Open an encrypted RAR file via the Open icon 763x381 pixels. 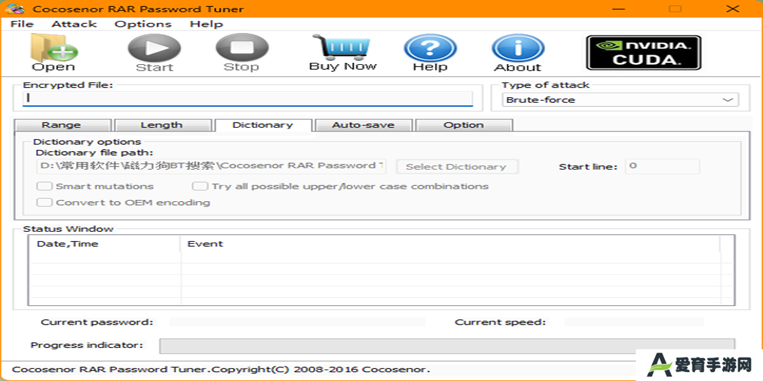click(x=53, y=52)
